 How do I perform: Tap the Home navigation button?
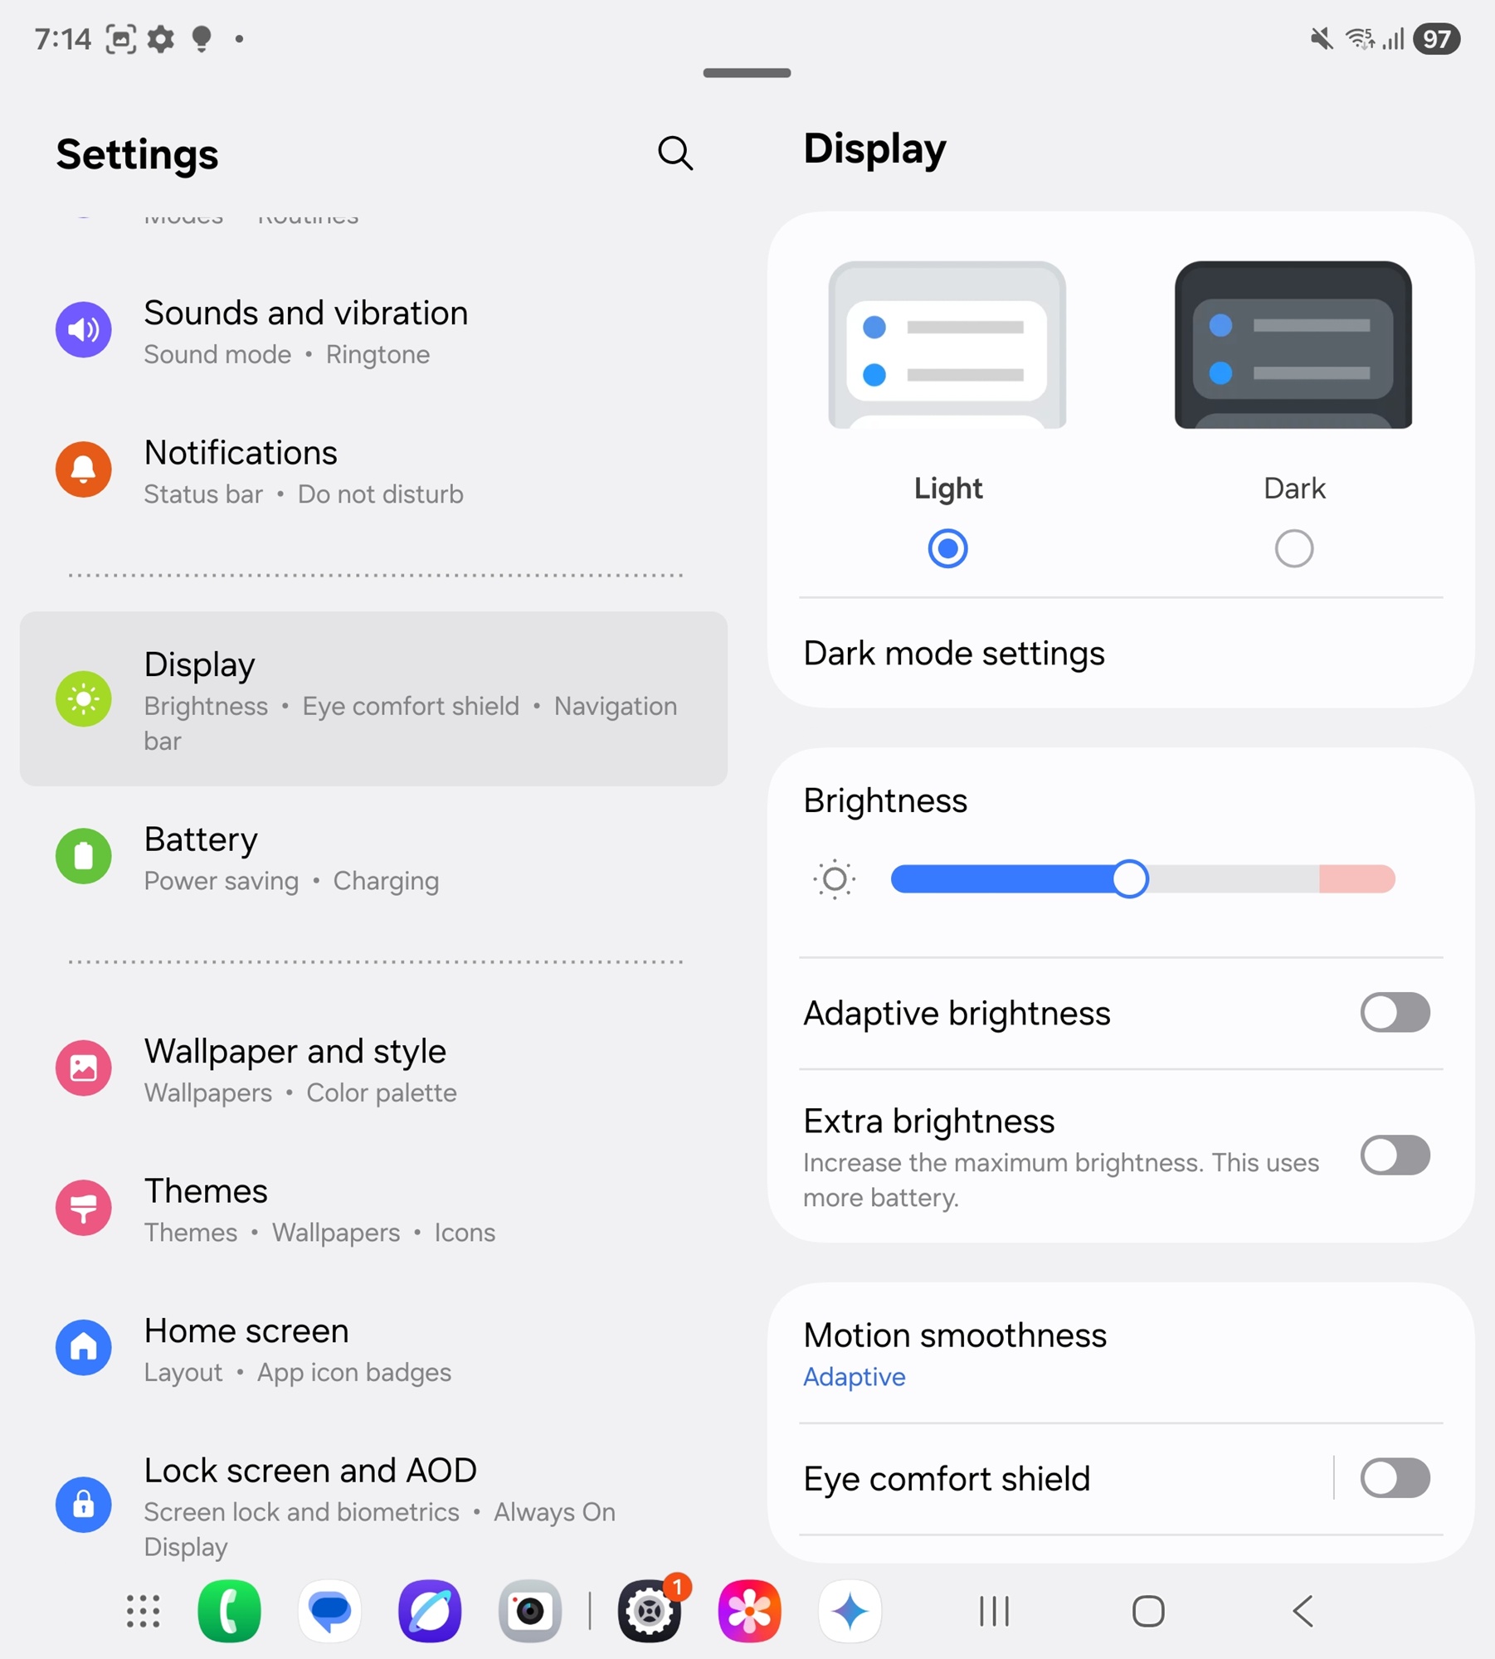click(x=1148, y=1612)
